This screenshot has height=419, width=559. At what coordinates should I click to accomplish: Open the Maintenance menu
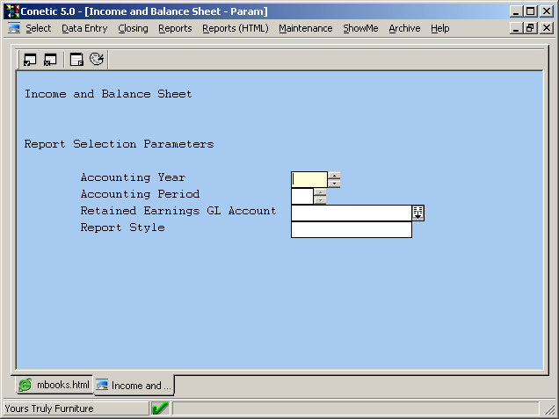coord(305,28)
